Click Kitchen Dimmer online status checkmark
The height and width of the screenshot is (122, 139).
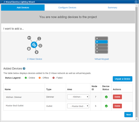click(x=106, y=97)
